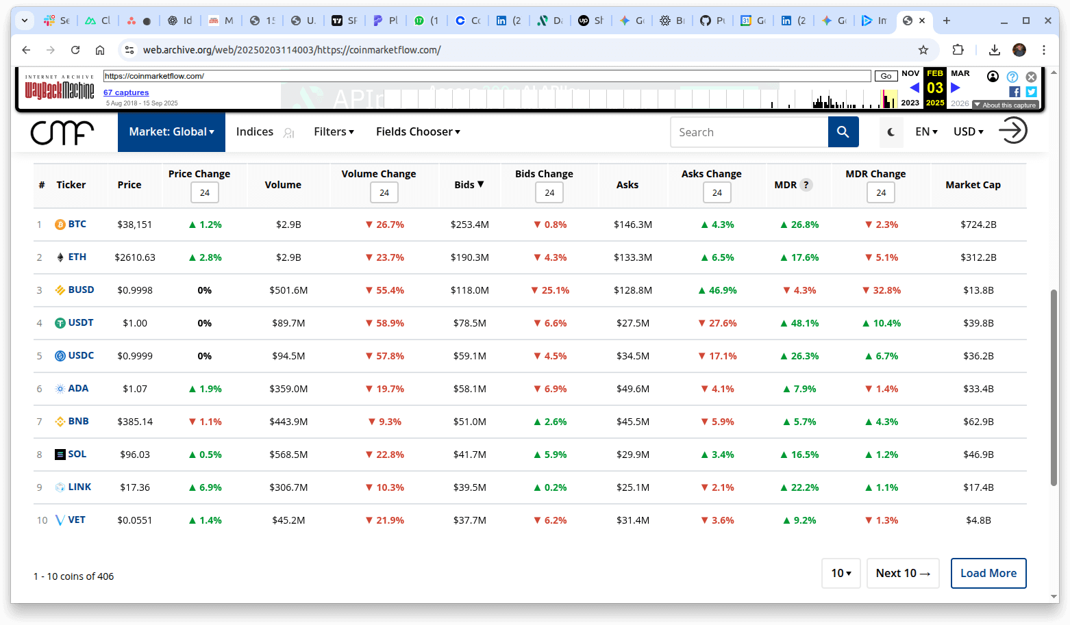Toggle Volume Change 24 period box
This screenshot has height=625, width=1070.
coord(384,193)
